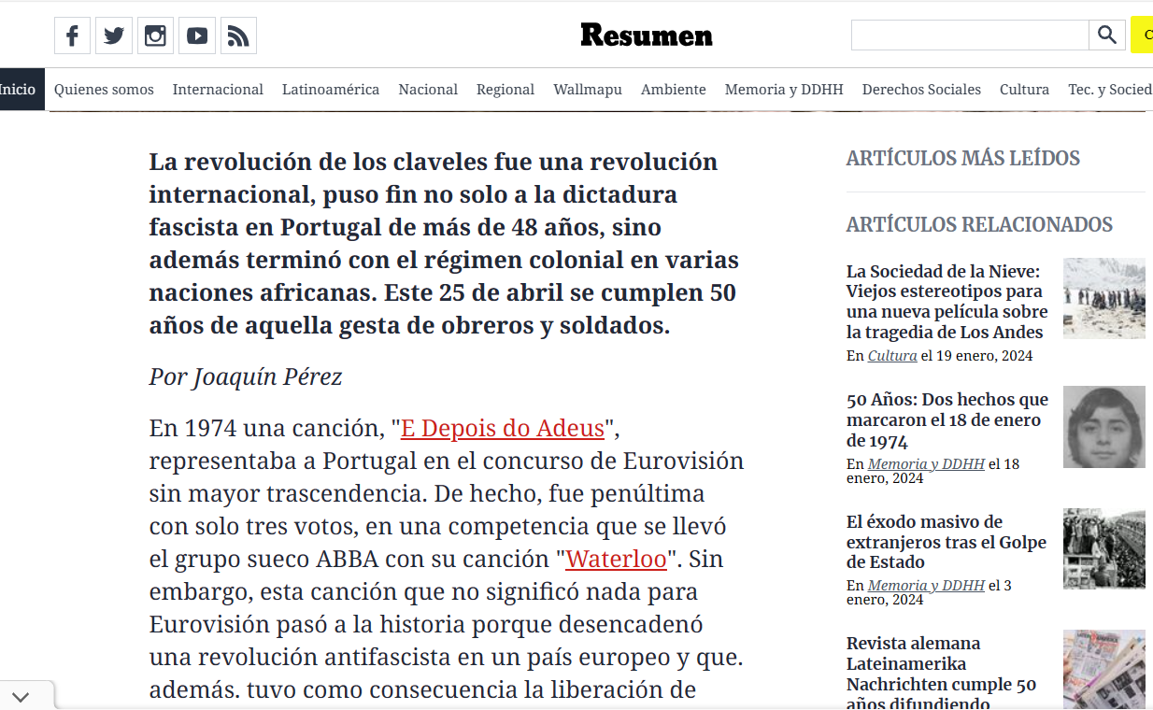
Task: Follow the "Waterloo" song link
Action: (x=616, y=559)
